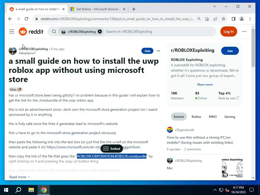Bookmark this page with the star
This screenshot has height=195, width=260.
click(223, 19)
